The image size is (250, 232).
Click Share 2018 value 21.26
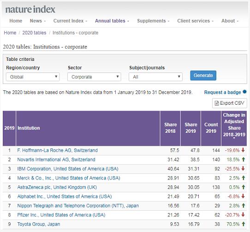[173, 215]
